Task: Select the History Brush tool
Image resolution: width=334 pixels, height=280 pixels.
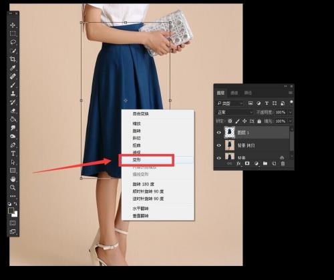Action: click(13, 102)
